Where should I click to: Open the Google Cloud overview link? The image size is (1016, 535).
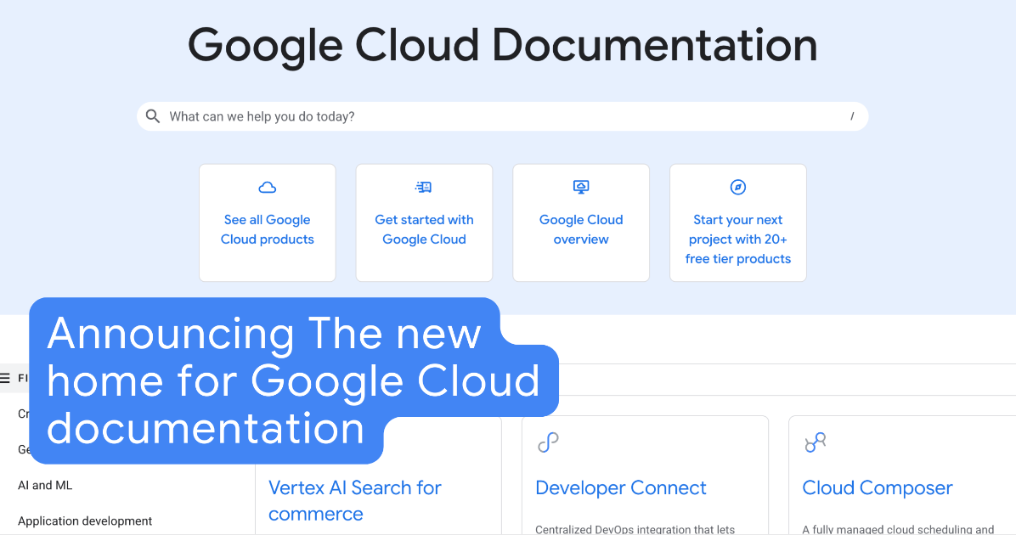pos(581,229)
